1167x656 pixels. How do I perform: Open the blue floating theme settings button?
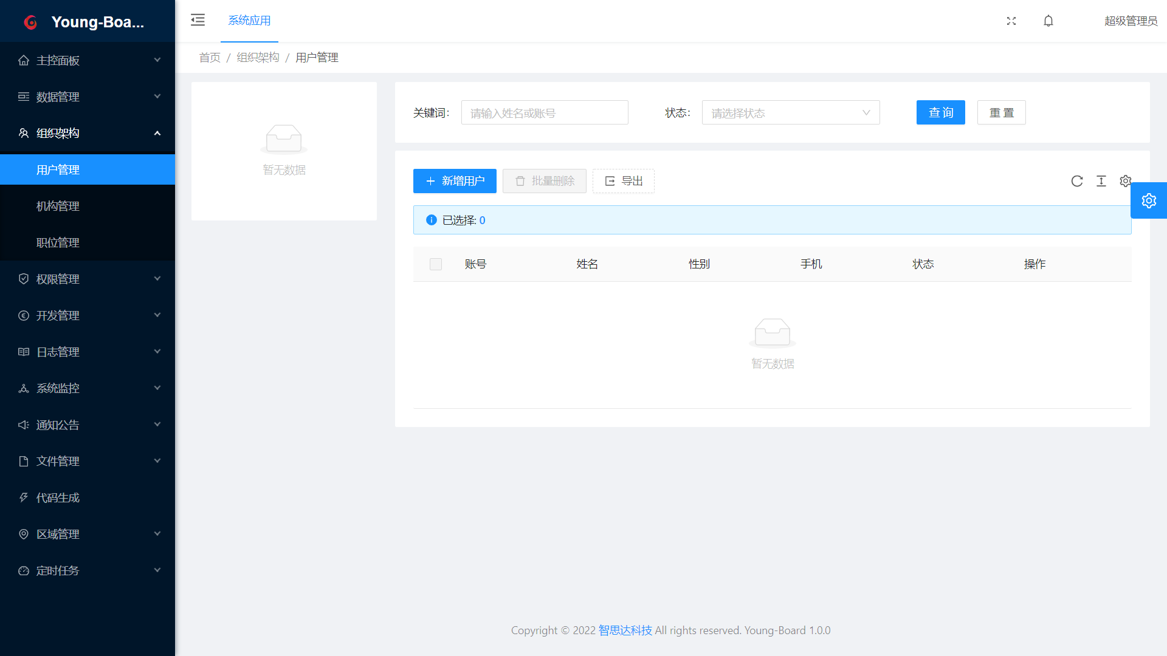1148,200
